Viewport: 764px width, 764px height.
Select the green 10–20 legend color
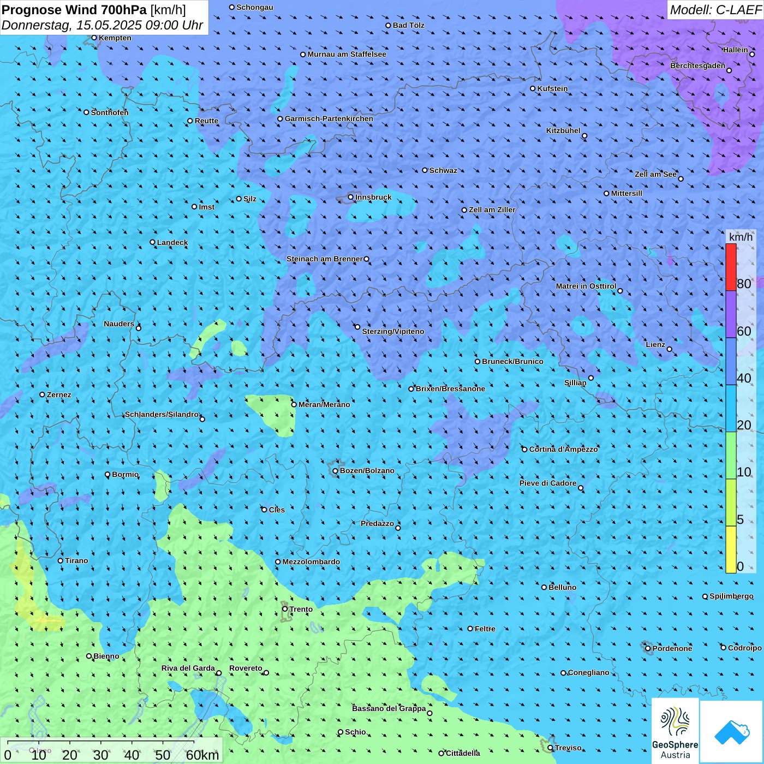[x=731, y=456]
